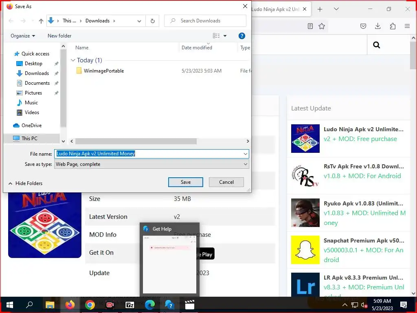Select the WinImagePortable folder

[104, 71]
